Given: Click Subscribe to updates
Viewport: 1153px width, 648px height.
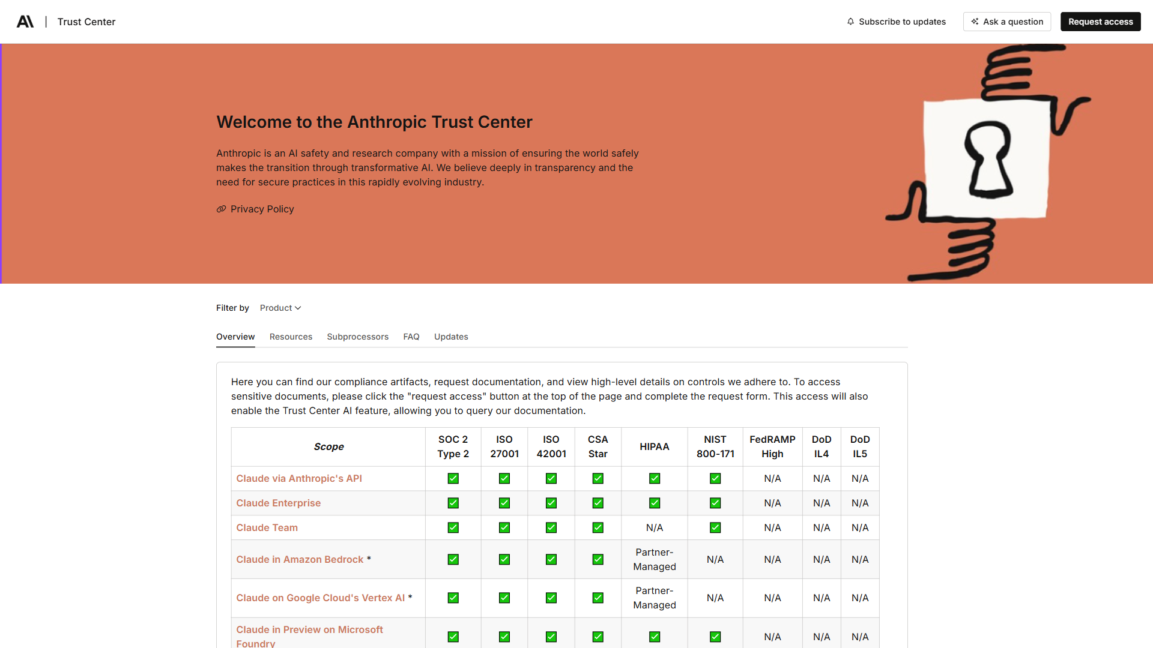Looking at the screenshot, I should click(x=897, y=22).
